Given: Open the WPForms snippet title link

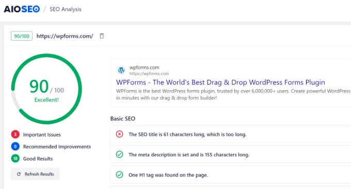Looking at the screenshot, I should (x=220, y=82).
